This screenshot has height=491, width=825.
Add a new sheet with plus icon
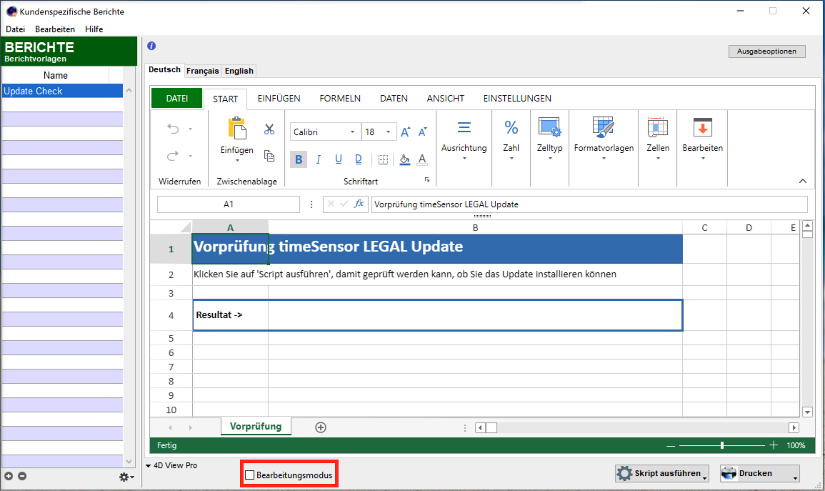pos(321,427)
